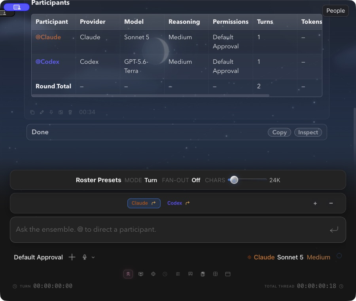Toggle FAN-OUT Off setting

tap(181, 180)
